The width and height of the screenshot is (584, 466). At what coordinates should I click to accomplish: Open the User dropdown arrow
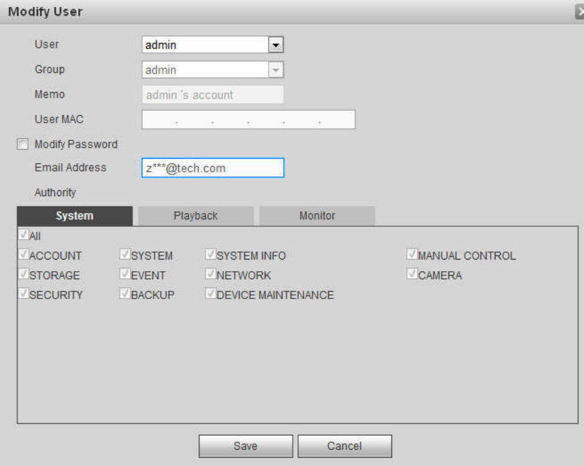tap(276, 45)
